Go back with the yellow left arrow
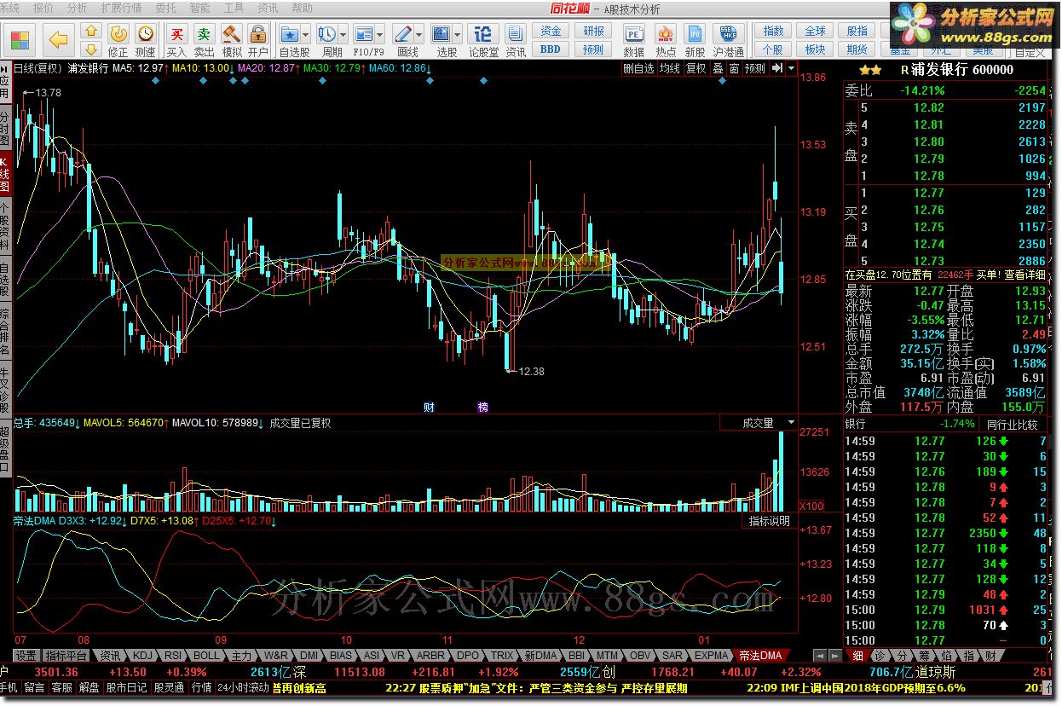This screenshot has height=706, width=1062. pos(58,39)
